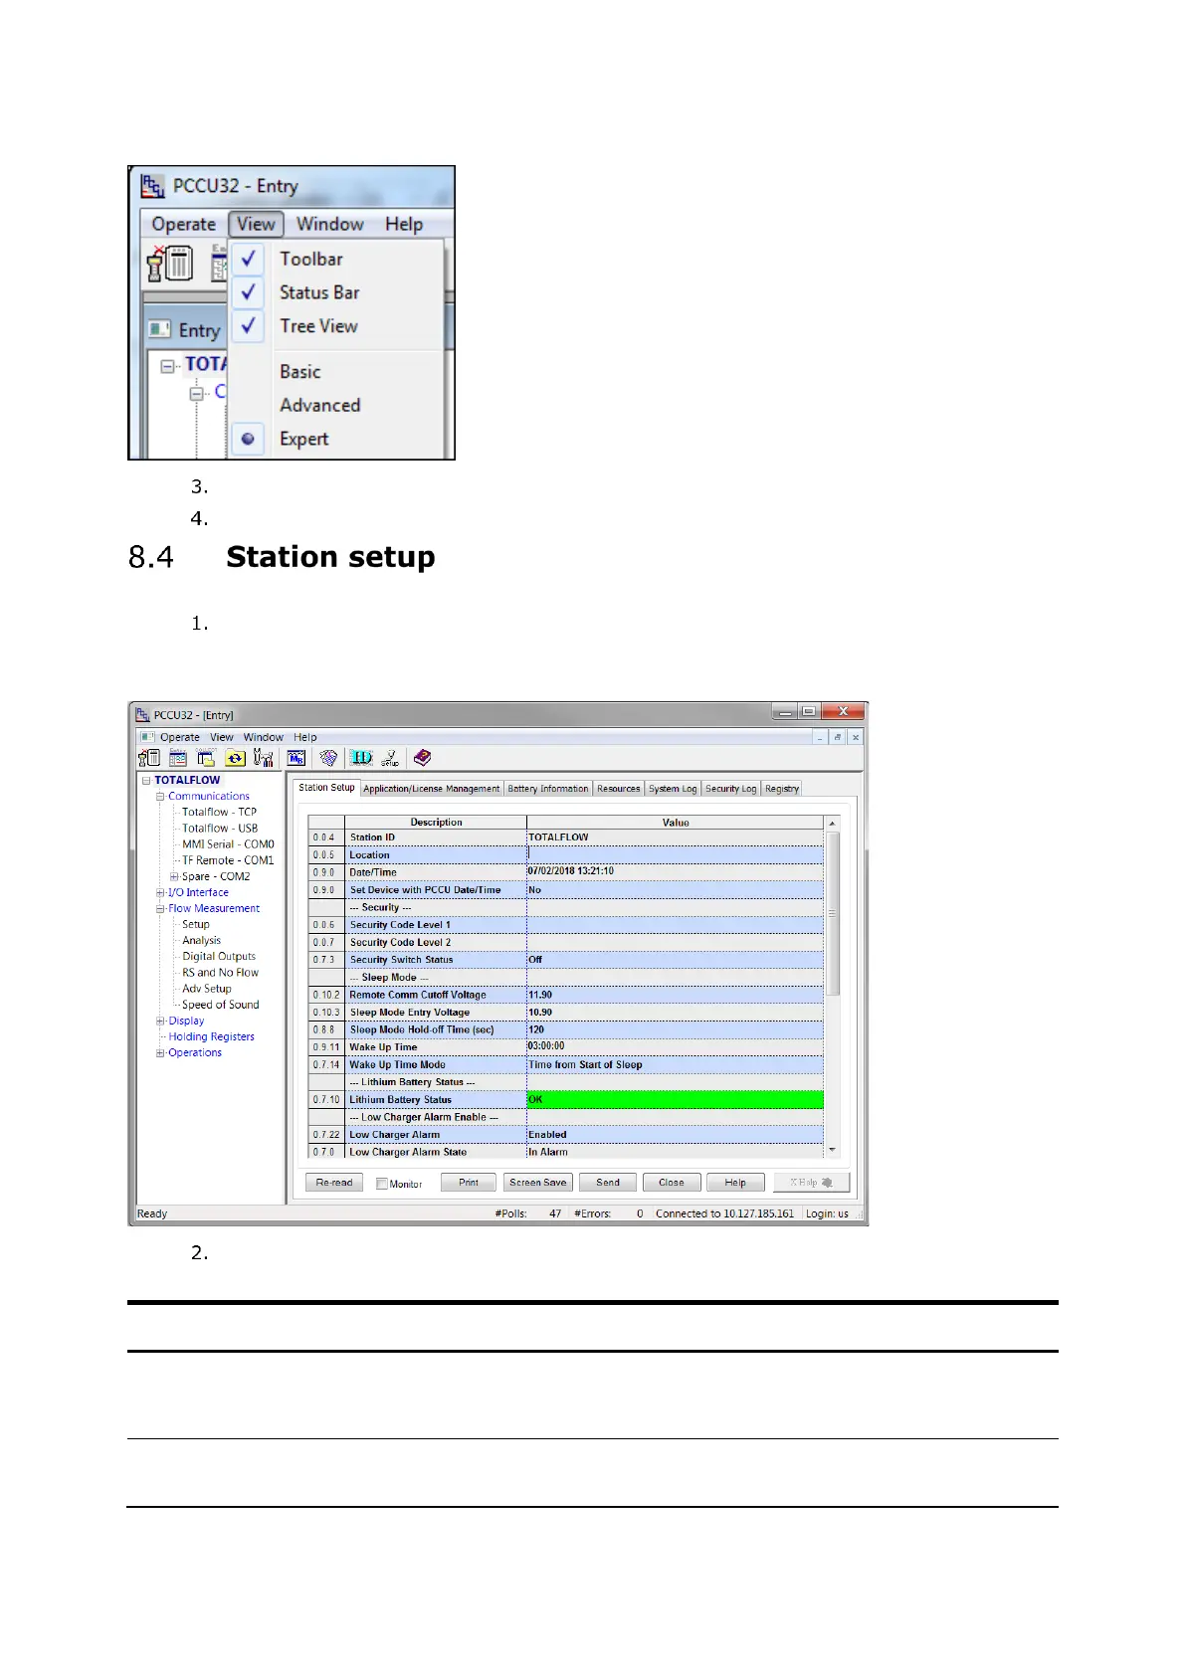Viewport: 1185px width, 1675px height.
Task: Open the View menu in lower window
Action: coord(222,738)
